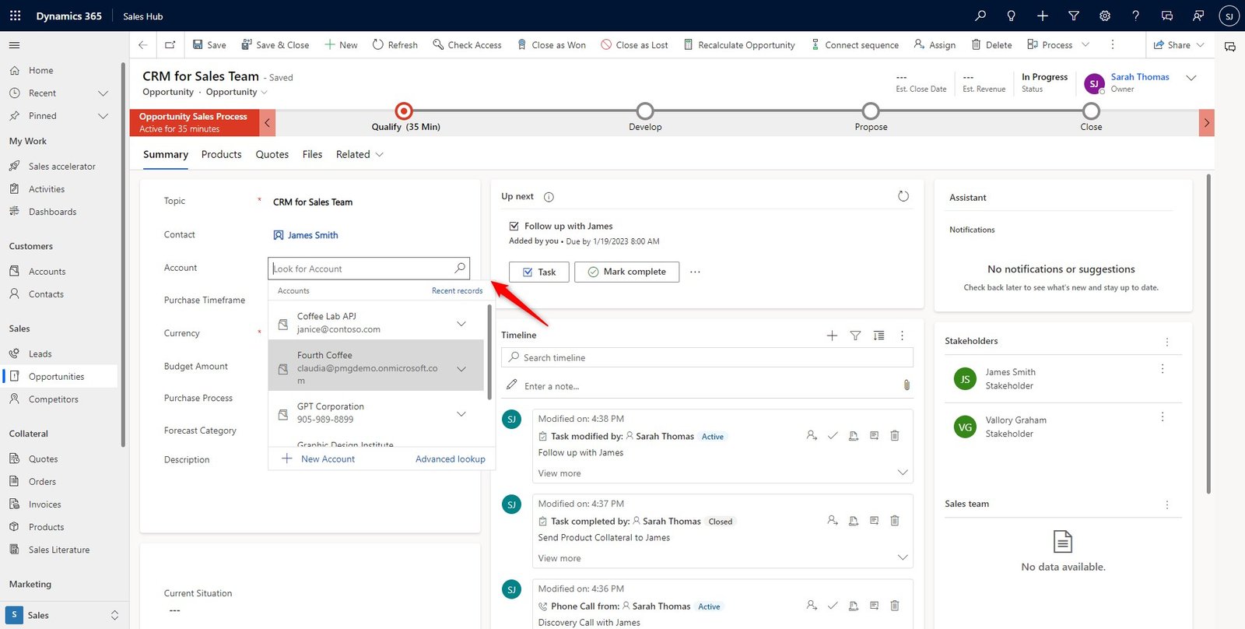Click Save & Close
Screen dimensions: 1245x629
[275, 45]
